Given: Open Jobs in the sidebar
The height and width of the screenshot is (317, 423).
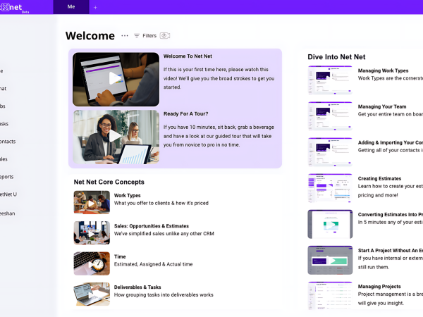Looking at the screenshot, I should [x=3, y=106].
